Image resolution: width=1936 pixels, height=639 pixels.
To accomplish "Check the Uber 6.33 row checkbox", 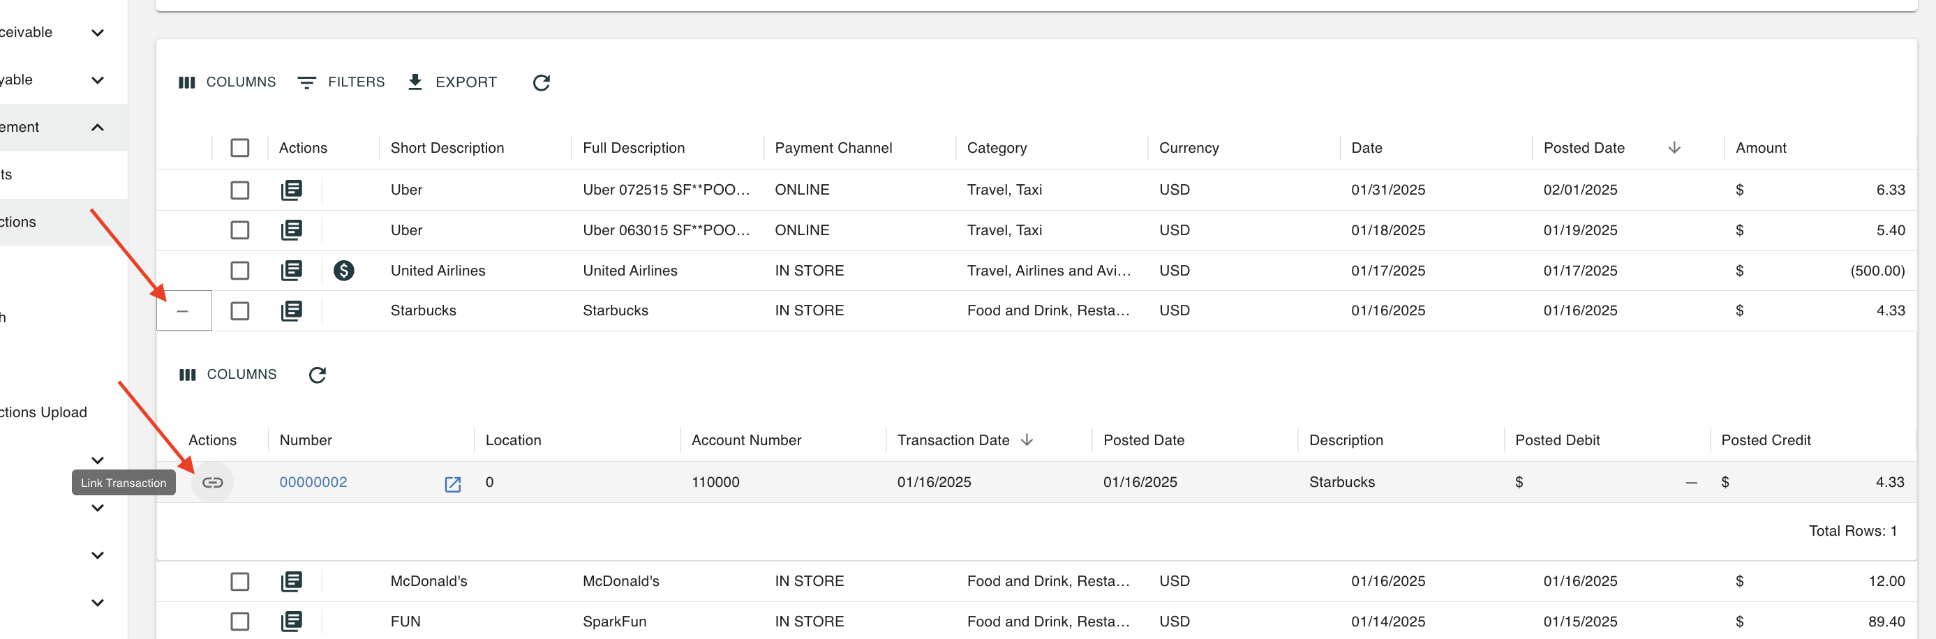I will 240,190.
